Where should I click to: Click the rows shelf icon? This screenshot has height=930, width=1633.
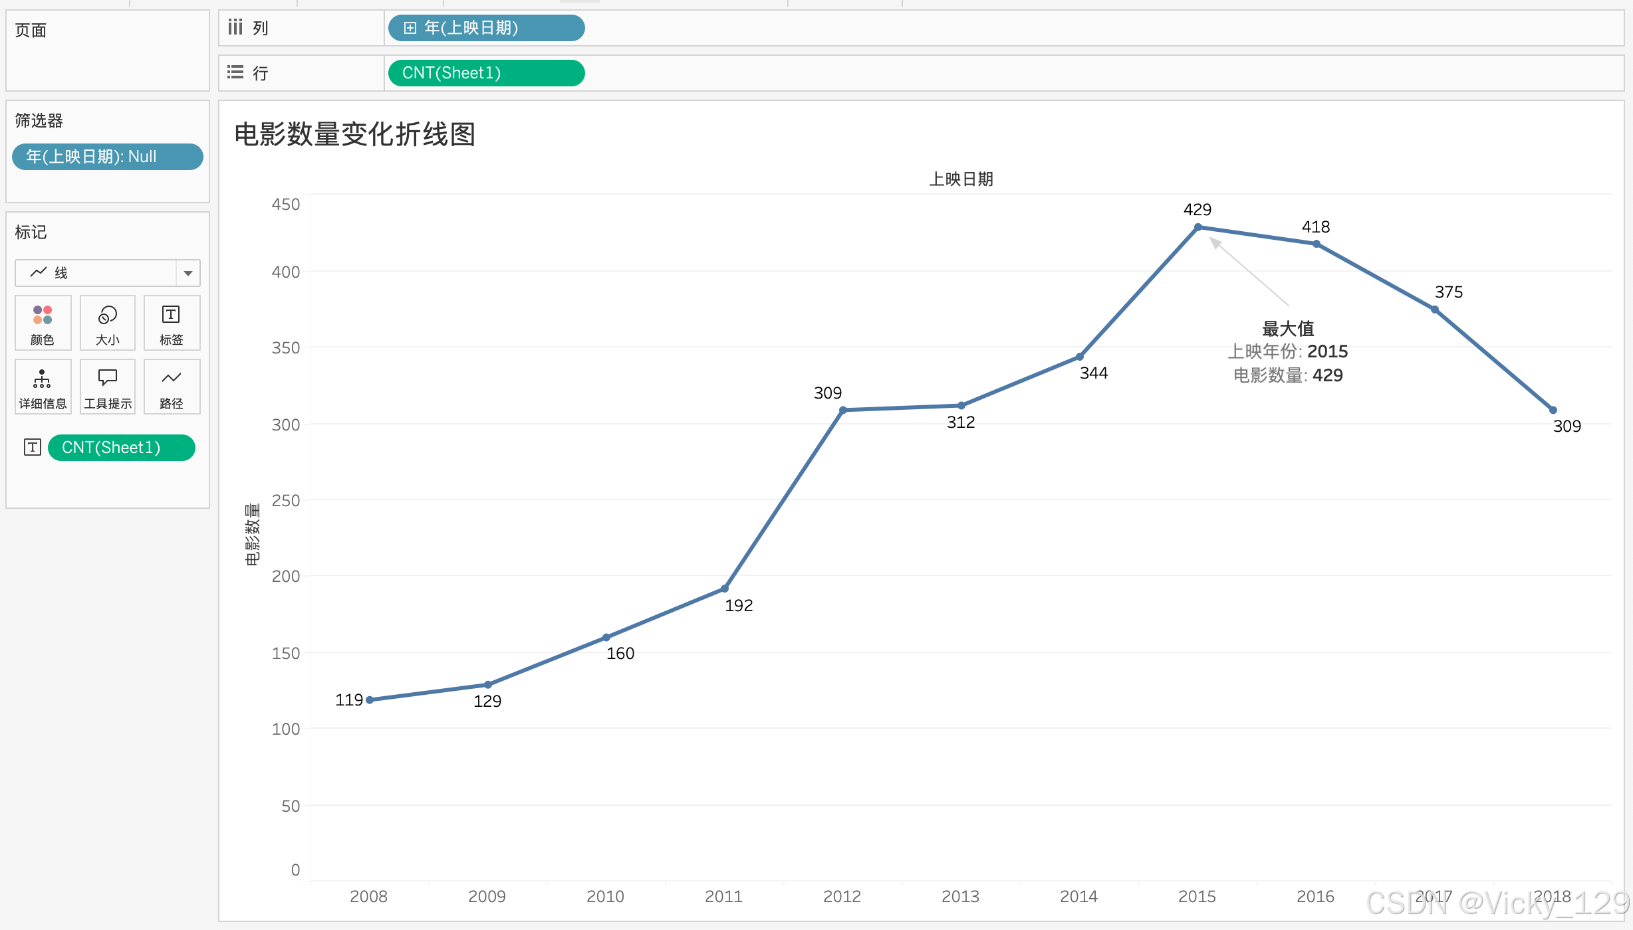[x=235, y=72]
